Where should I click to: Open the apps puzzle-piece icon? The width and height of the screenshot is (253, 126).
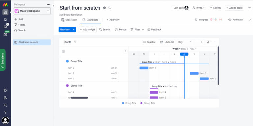click(x=5, y=90)
